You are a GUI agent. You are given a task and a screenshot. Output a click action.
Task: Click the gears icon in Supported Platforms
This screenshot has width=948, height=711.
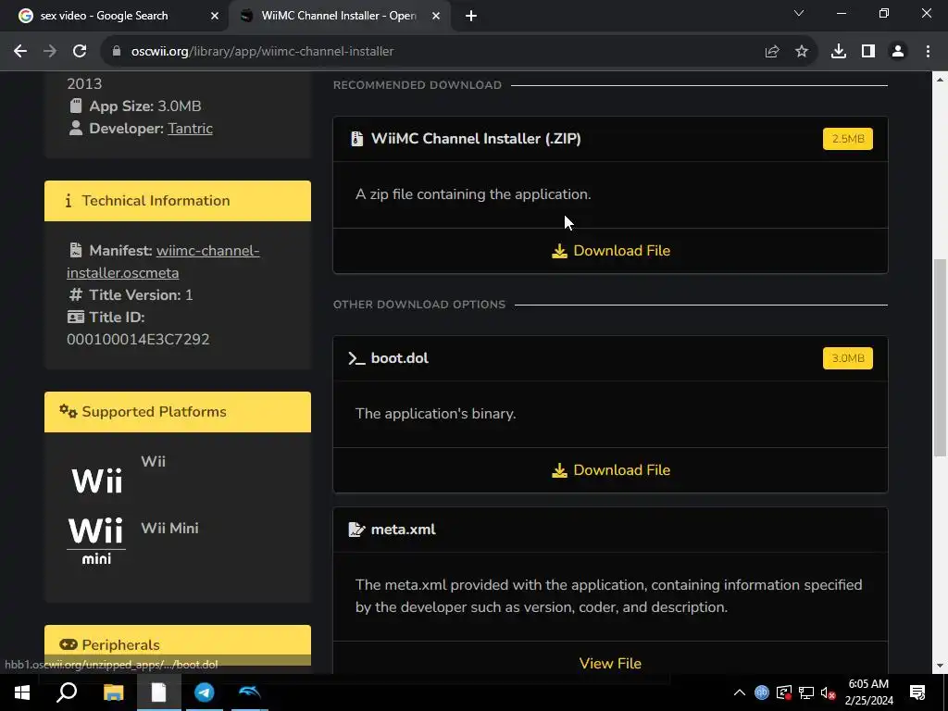coord(68,411)
